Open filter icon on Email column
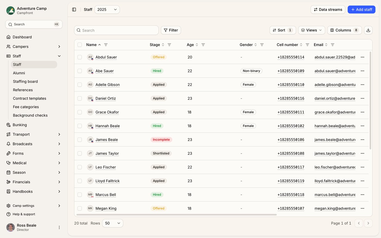The width and height of the screenshot is (381, 238). coord(333,45)
